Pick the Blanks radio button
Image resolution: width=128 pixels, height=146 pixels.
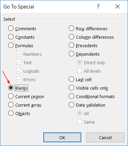click(11, 88)
